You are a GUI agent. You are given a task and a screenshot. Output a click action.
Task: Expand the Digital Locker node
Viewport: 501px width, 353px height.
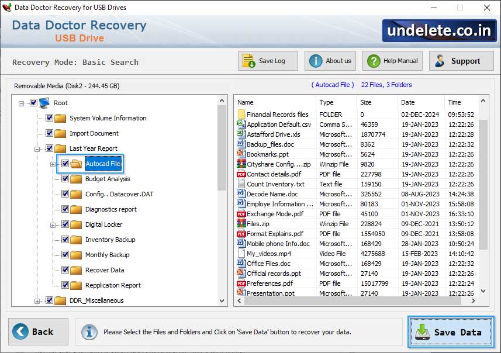(x=52, y=224)
